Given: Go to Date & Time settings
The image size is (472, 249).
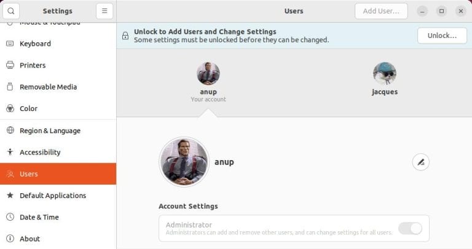Looking at the screenshot, I should 39,217.
